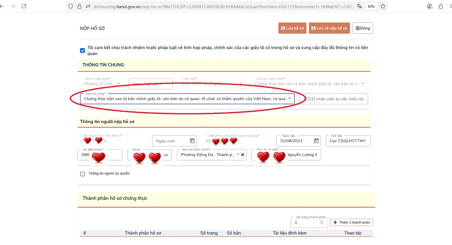Check the Thông tin người ủy quyền box
This screenshot has width=452, height=245.
pos(83,173)
